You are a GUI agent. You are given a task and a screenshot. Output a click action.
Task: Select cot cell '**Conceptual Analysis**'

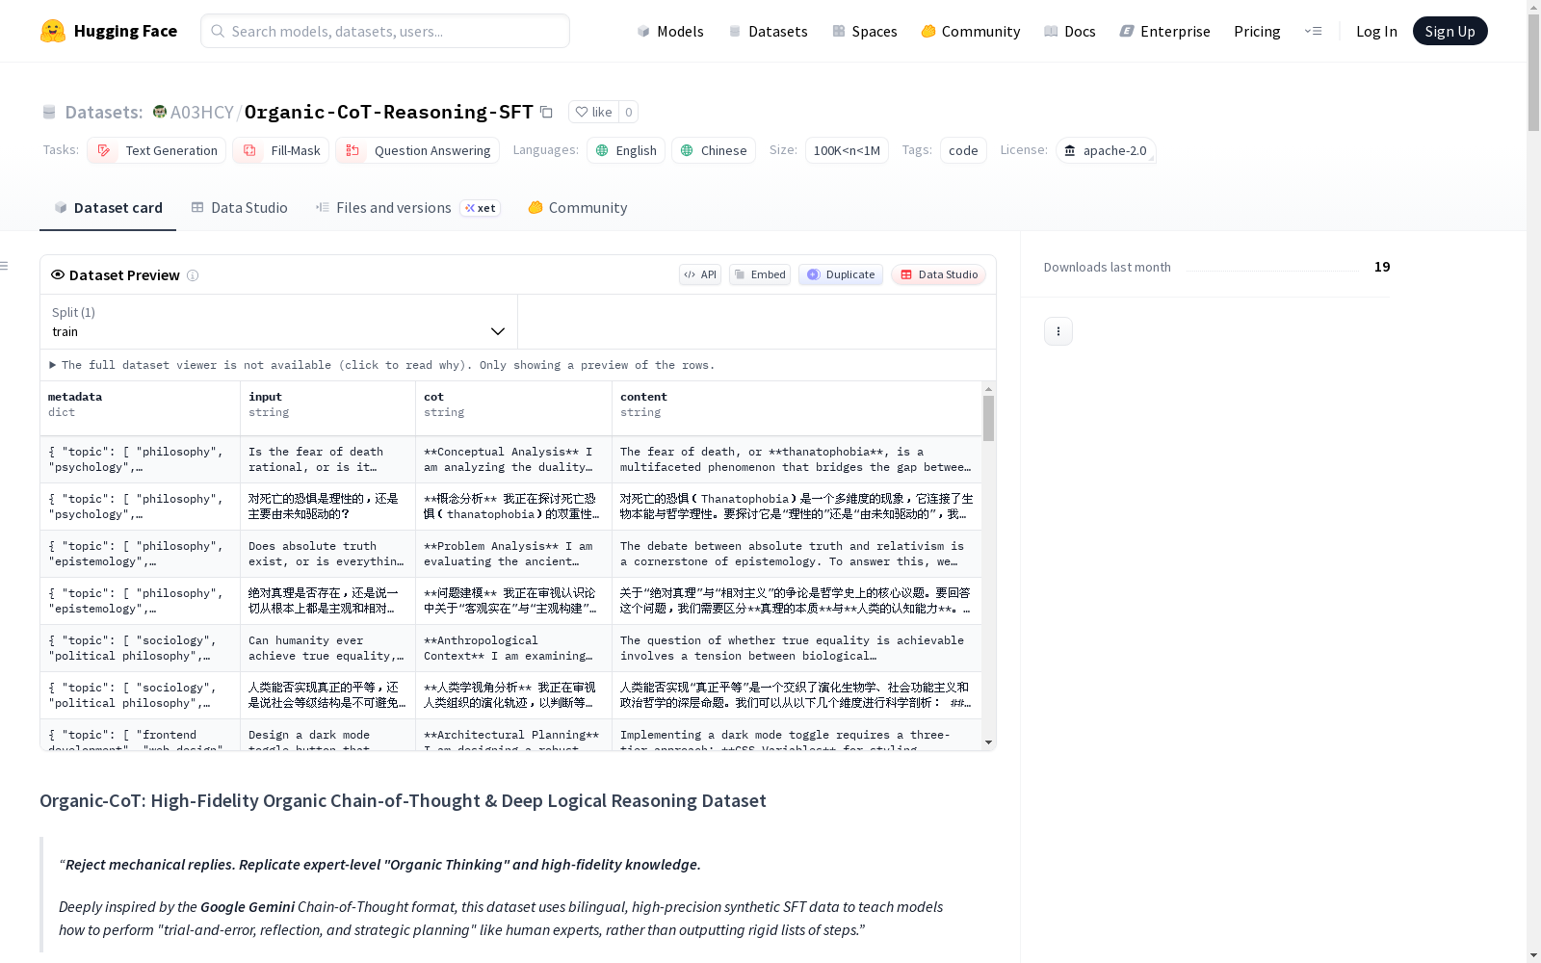click(x=513, y=459)
